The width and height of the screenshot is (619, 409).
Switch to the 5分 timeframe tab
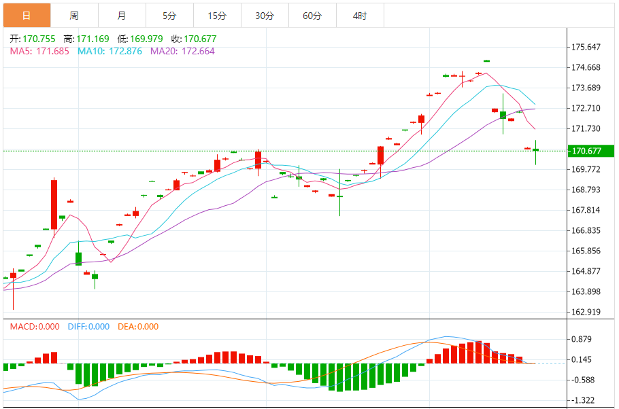pyautogui.click(x=170, y=16)
